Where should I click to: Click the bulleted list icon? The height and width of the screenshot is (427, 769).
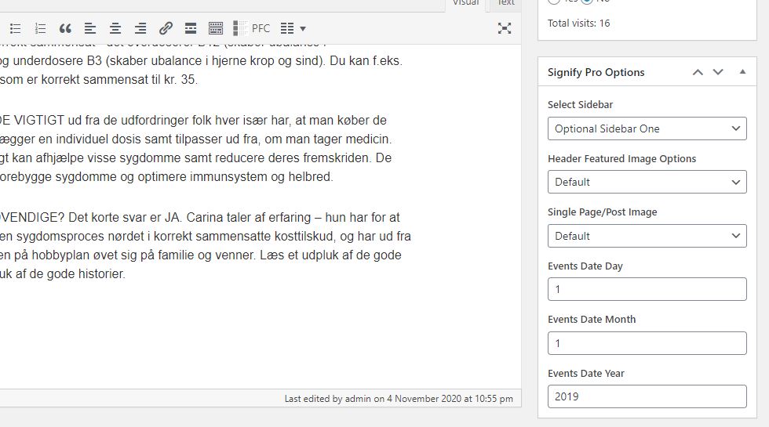(15, 28)
